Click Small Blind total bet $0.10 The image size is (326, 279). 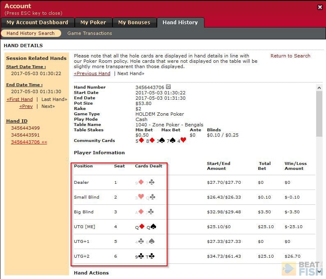pos(264,197)
